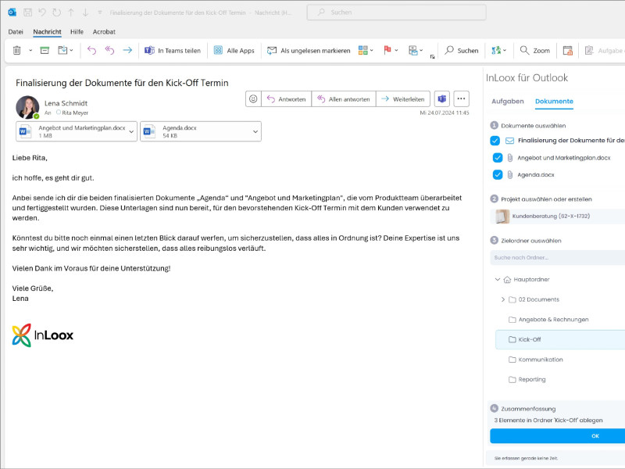Collapse the Hauptordner tree node
The height and width of the screenshot is (469, 625).
click(498, 280)
